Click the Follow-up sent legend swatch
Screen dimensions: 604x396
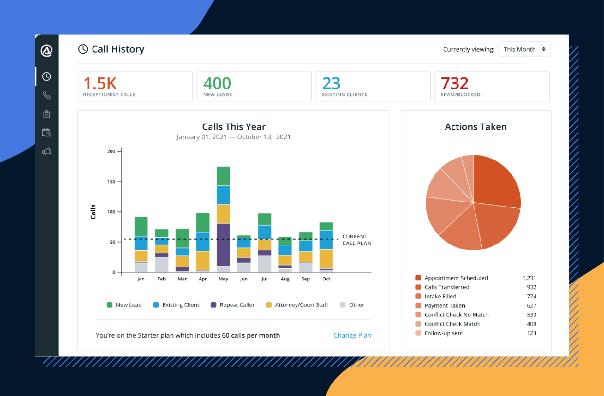[418, 333]
